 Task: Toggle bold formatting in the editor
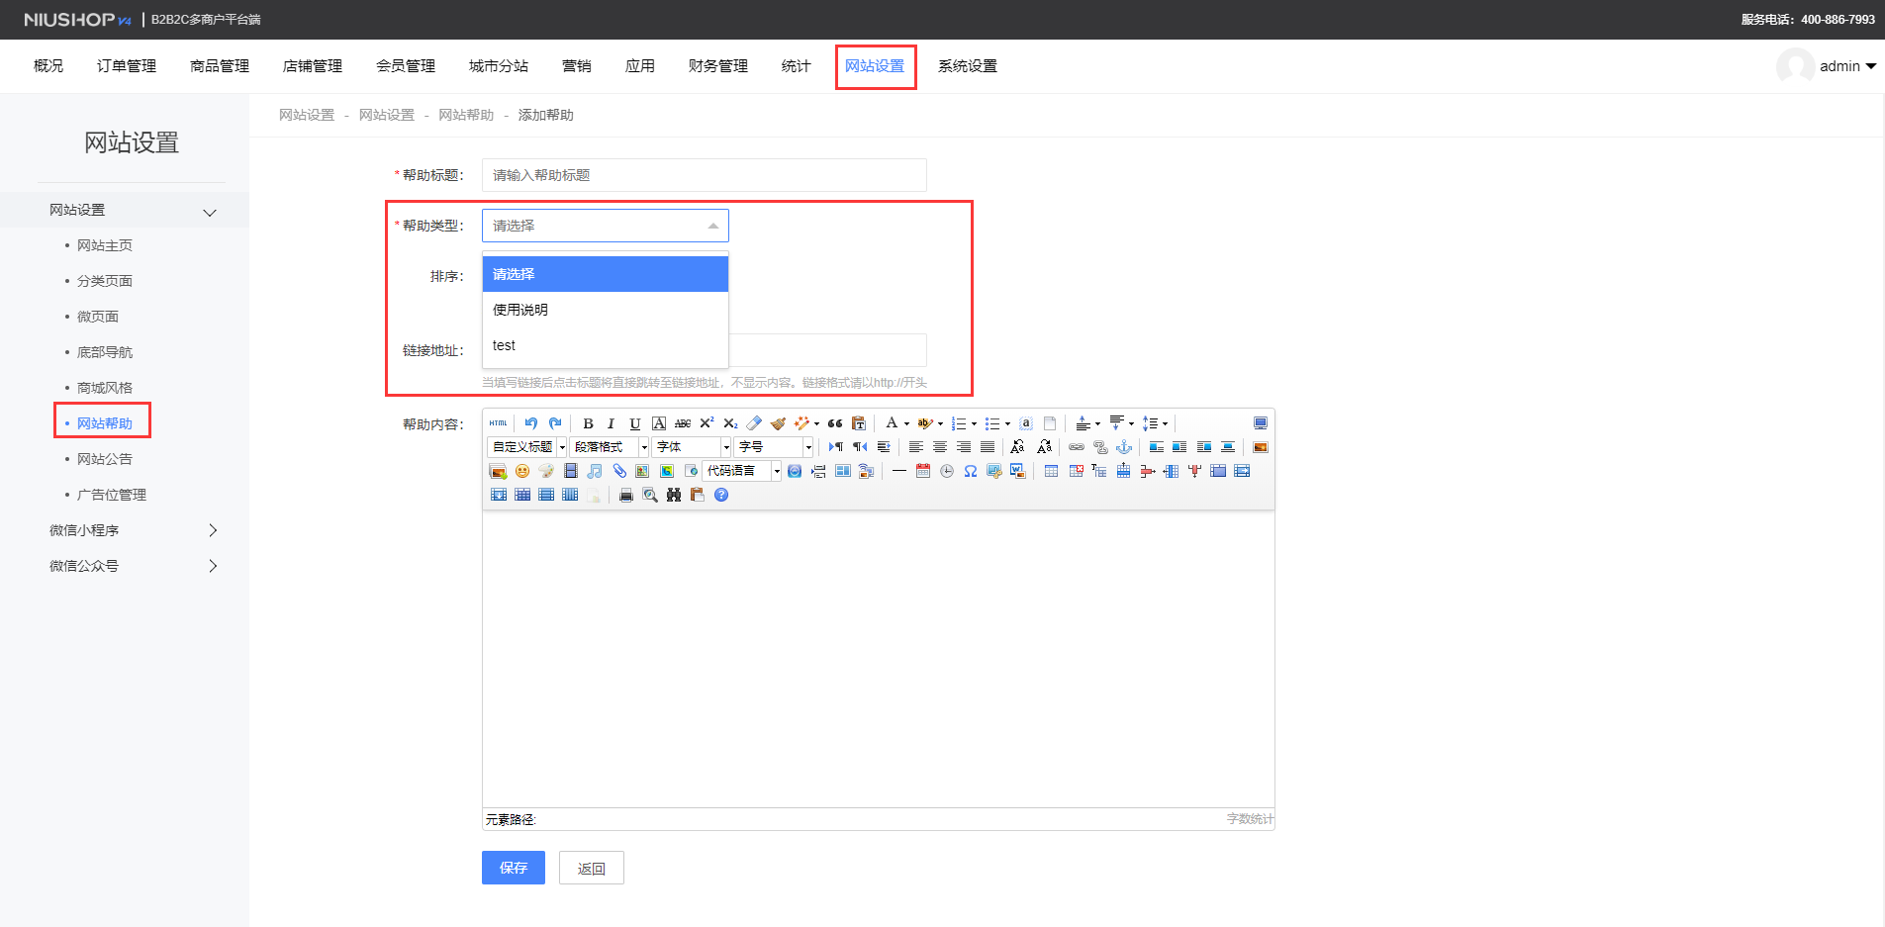588,423
